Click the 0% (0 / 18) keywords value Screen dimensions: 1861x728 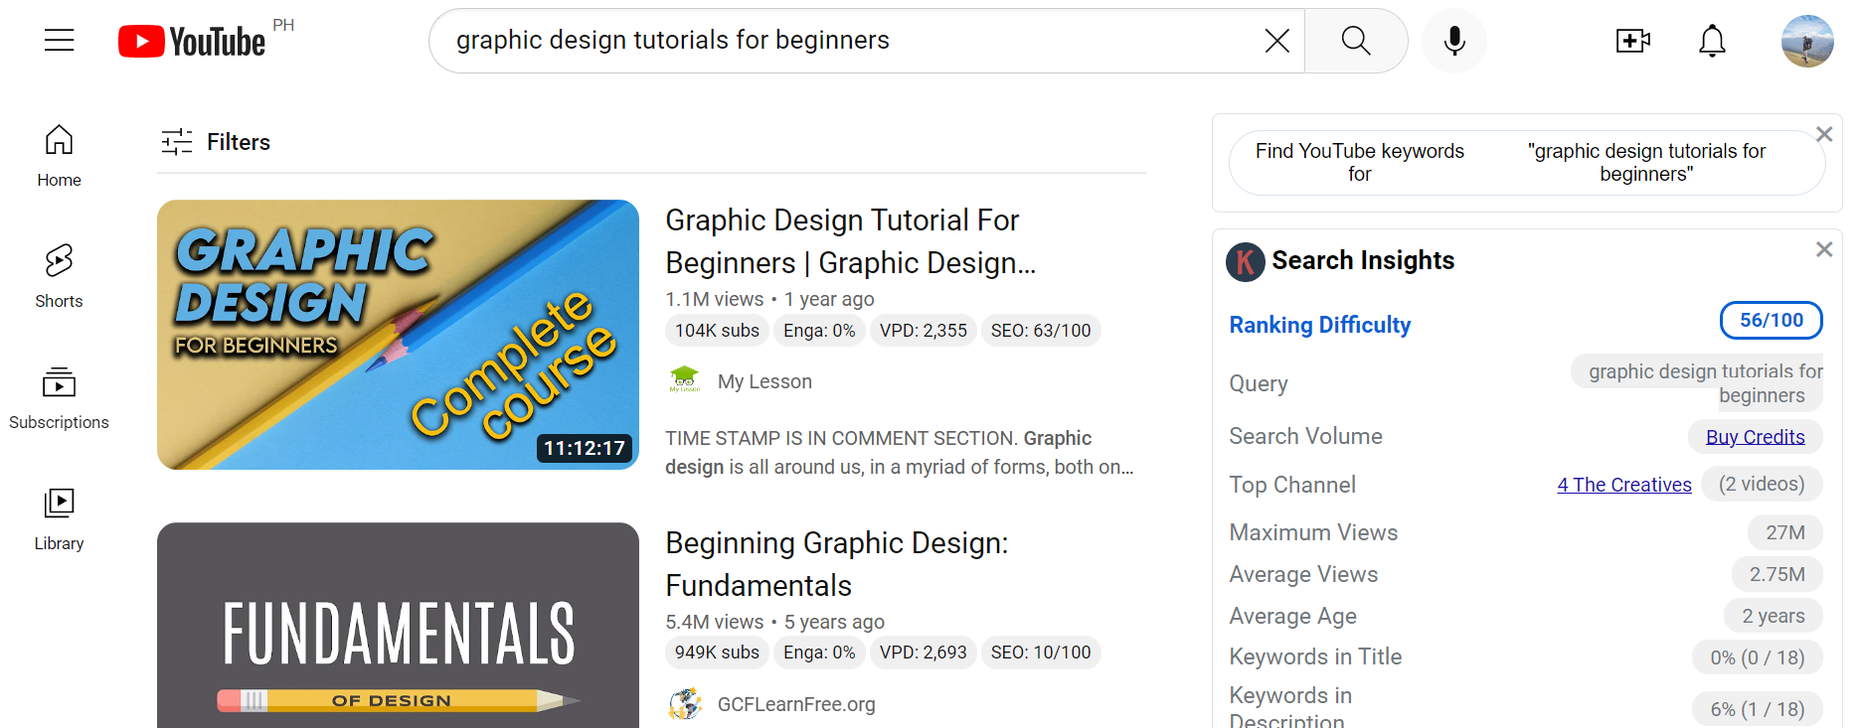(x=1758, y=657)
